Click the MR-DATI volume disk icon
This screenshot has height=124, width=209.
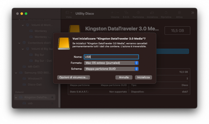24,67
